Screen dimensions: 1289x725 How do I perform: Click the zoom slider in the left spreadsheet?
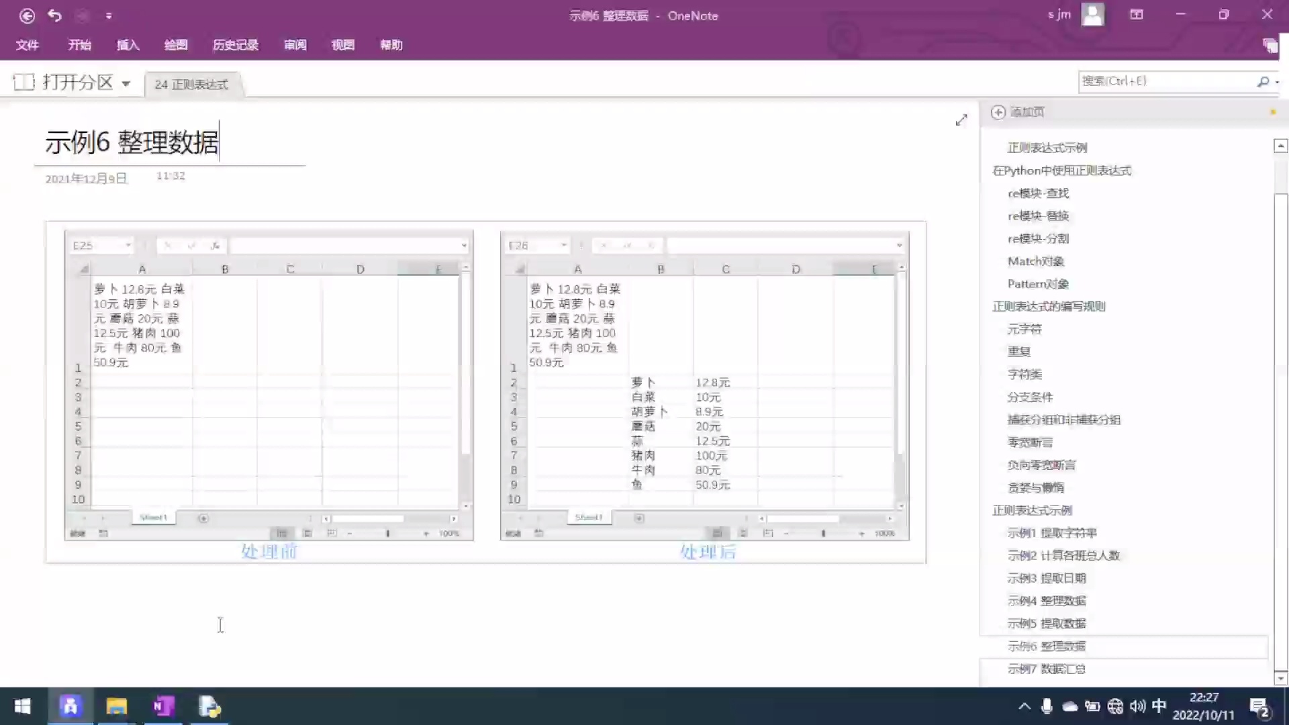click(387, 533)
